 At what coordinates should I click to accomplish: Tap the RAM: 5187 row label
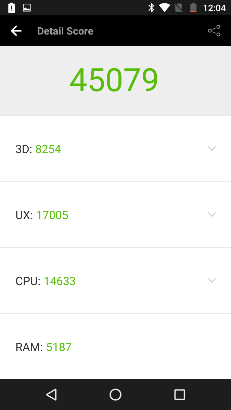[43, 347]
